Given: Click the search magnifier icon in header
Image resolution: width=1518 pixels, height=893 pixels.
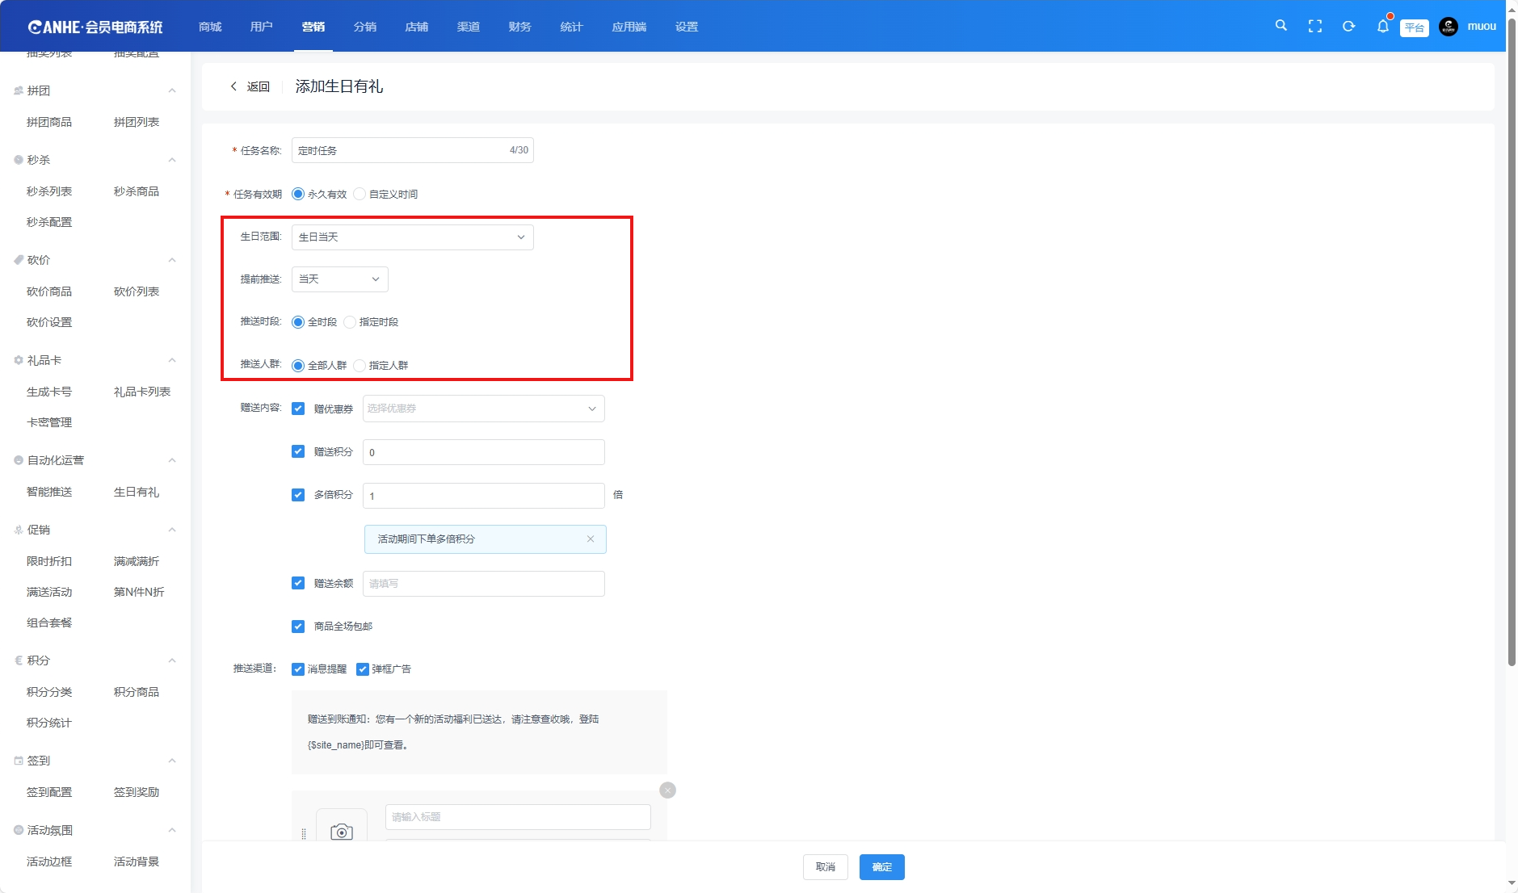Looking at the screenshot, I should (x=1280, y=26).
